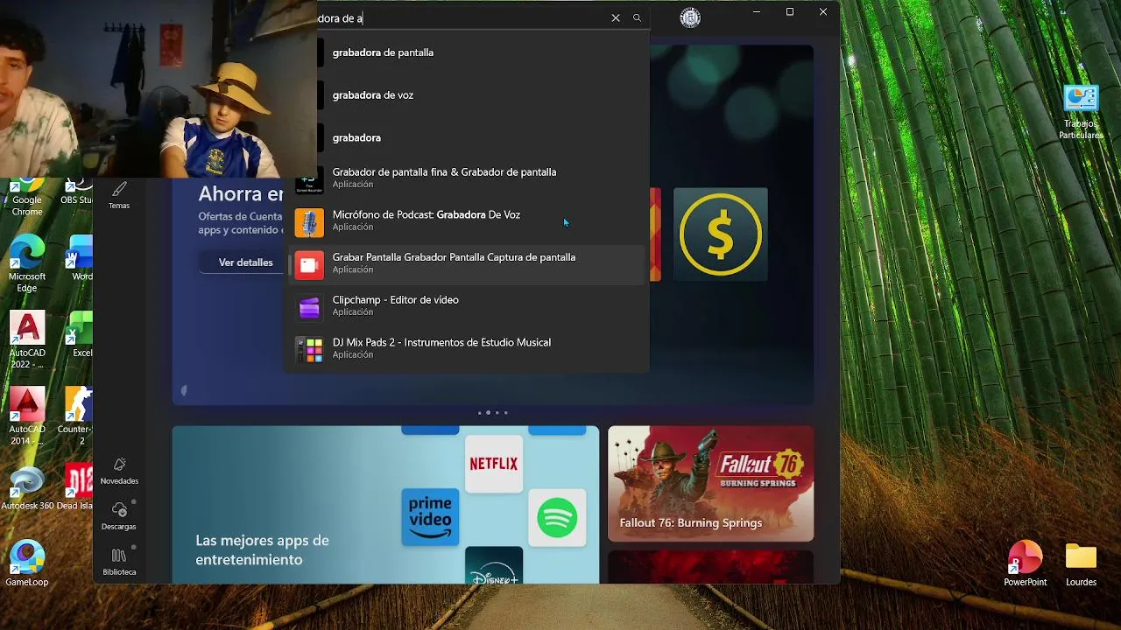Screen dimensions: 1121x630
Task: Open the Spotify tile
Action: pyautogui.click(x=557, y=518)
